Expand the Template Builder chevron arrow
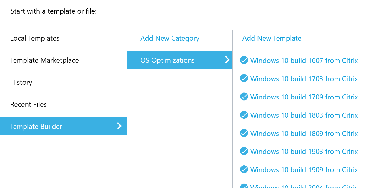The height and width of the screenshot is (188, 371). (119, 126)
